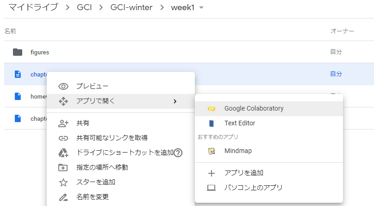The width and height of the screenshot is (374, 206).
Task: Choose 指定の場所へ移動 menu entry
Action: point(121,167)
